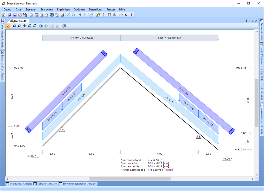Open the Ergebnisse menu

(63, 9)
